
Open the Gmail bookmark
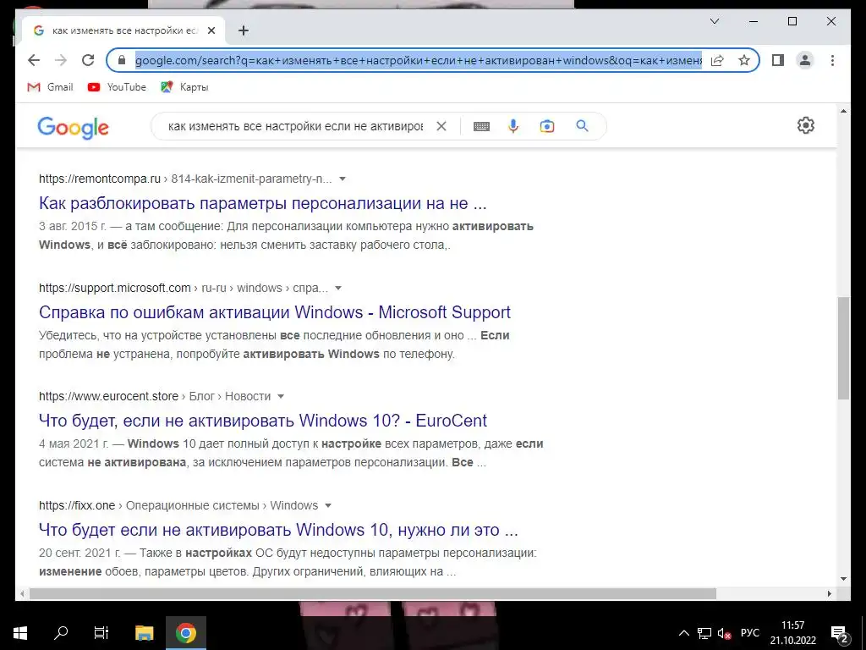pos(50,87)
